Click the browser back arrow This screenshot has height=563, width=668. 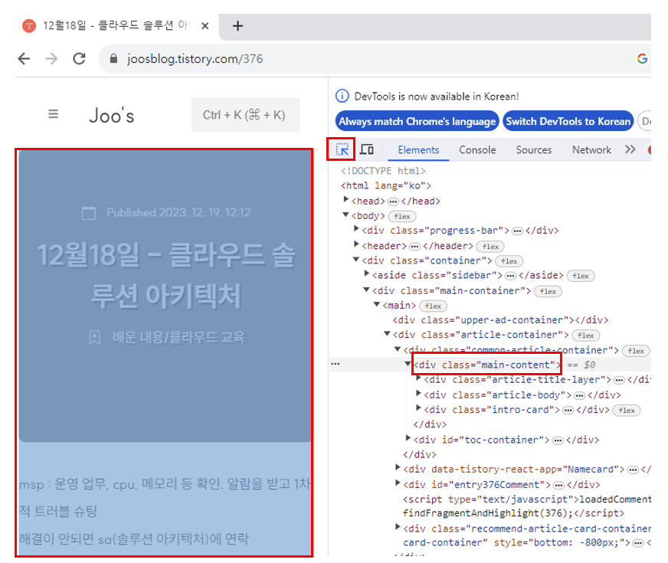(24, 58)
